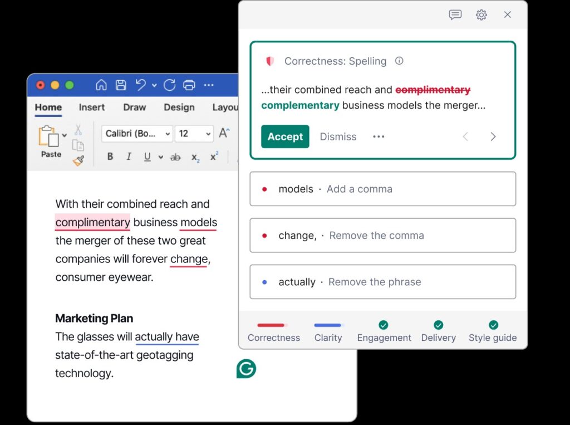Click the Save floppy disk icon
Viewport: 570px width, 425px height.
point(121,85)
